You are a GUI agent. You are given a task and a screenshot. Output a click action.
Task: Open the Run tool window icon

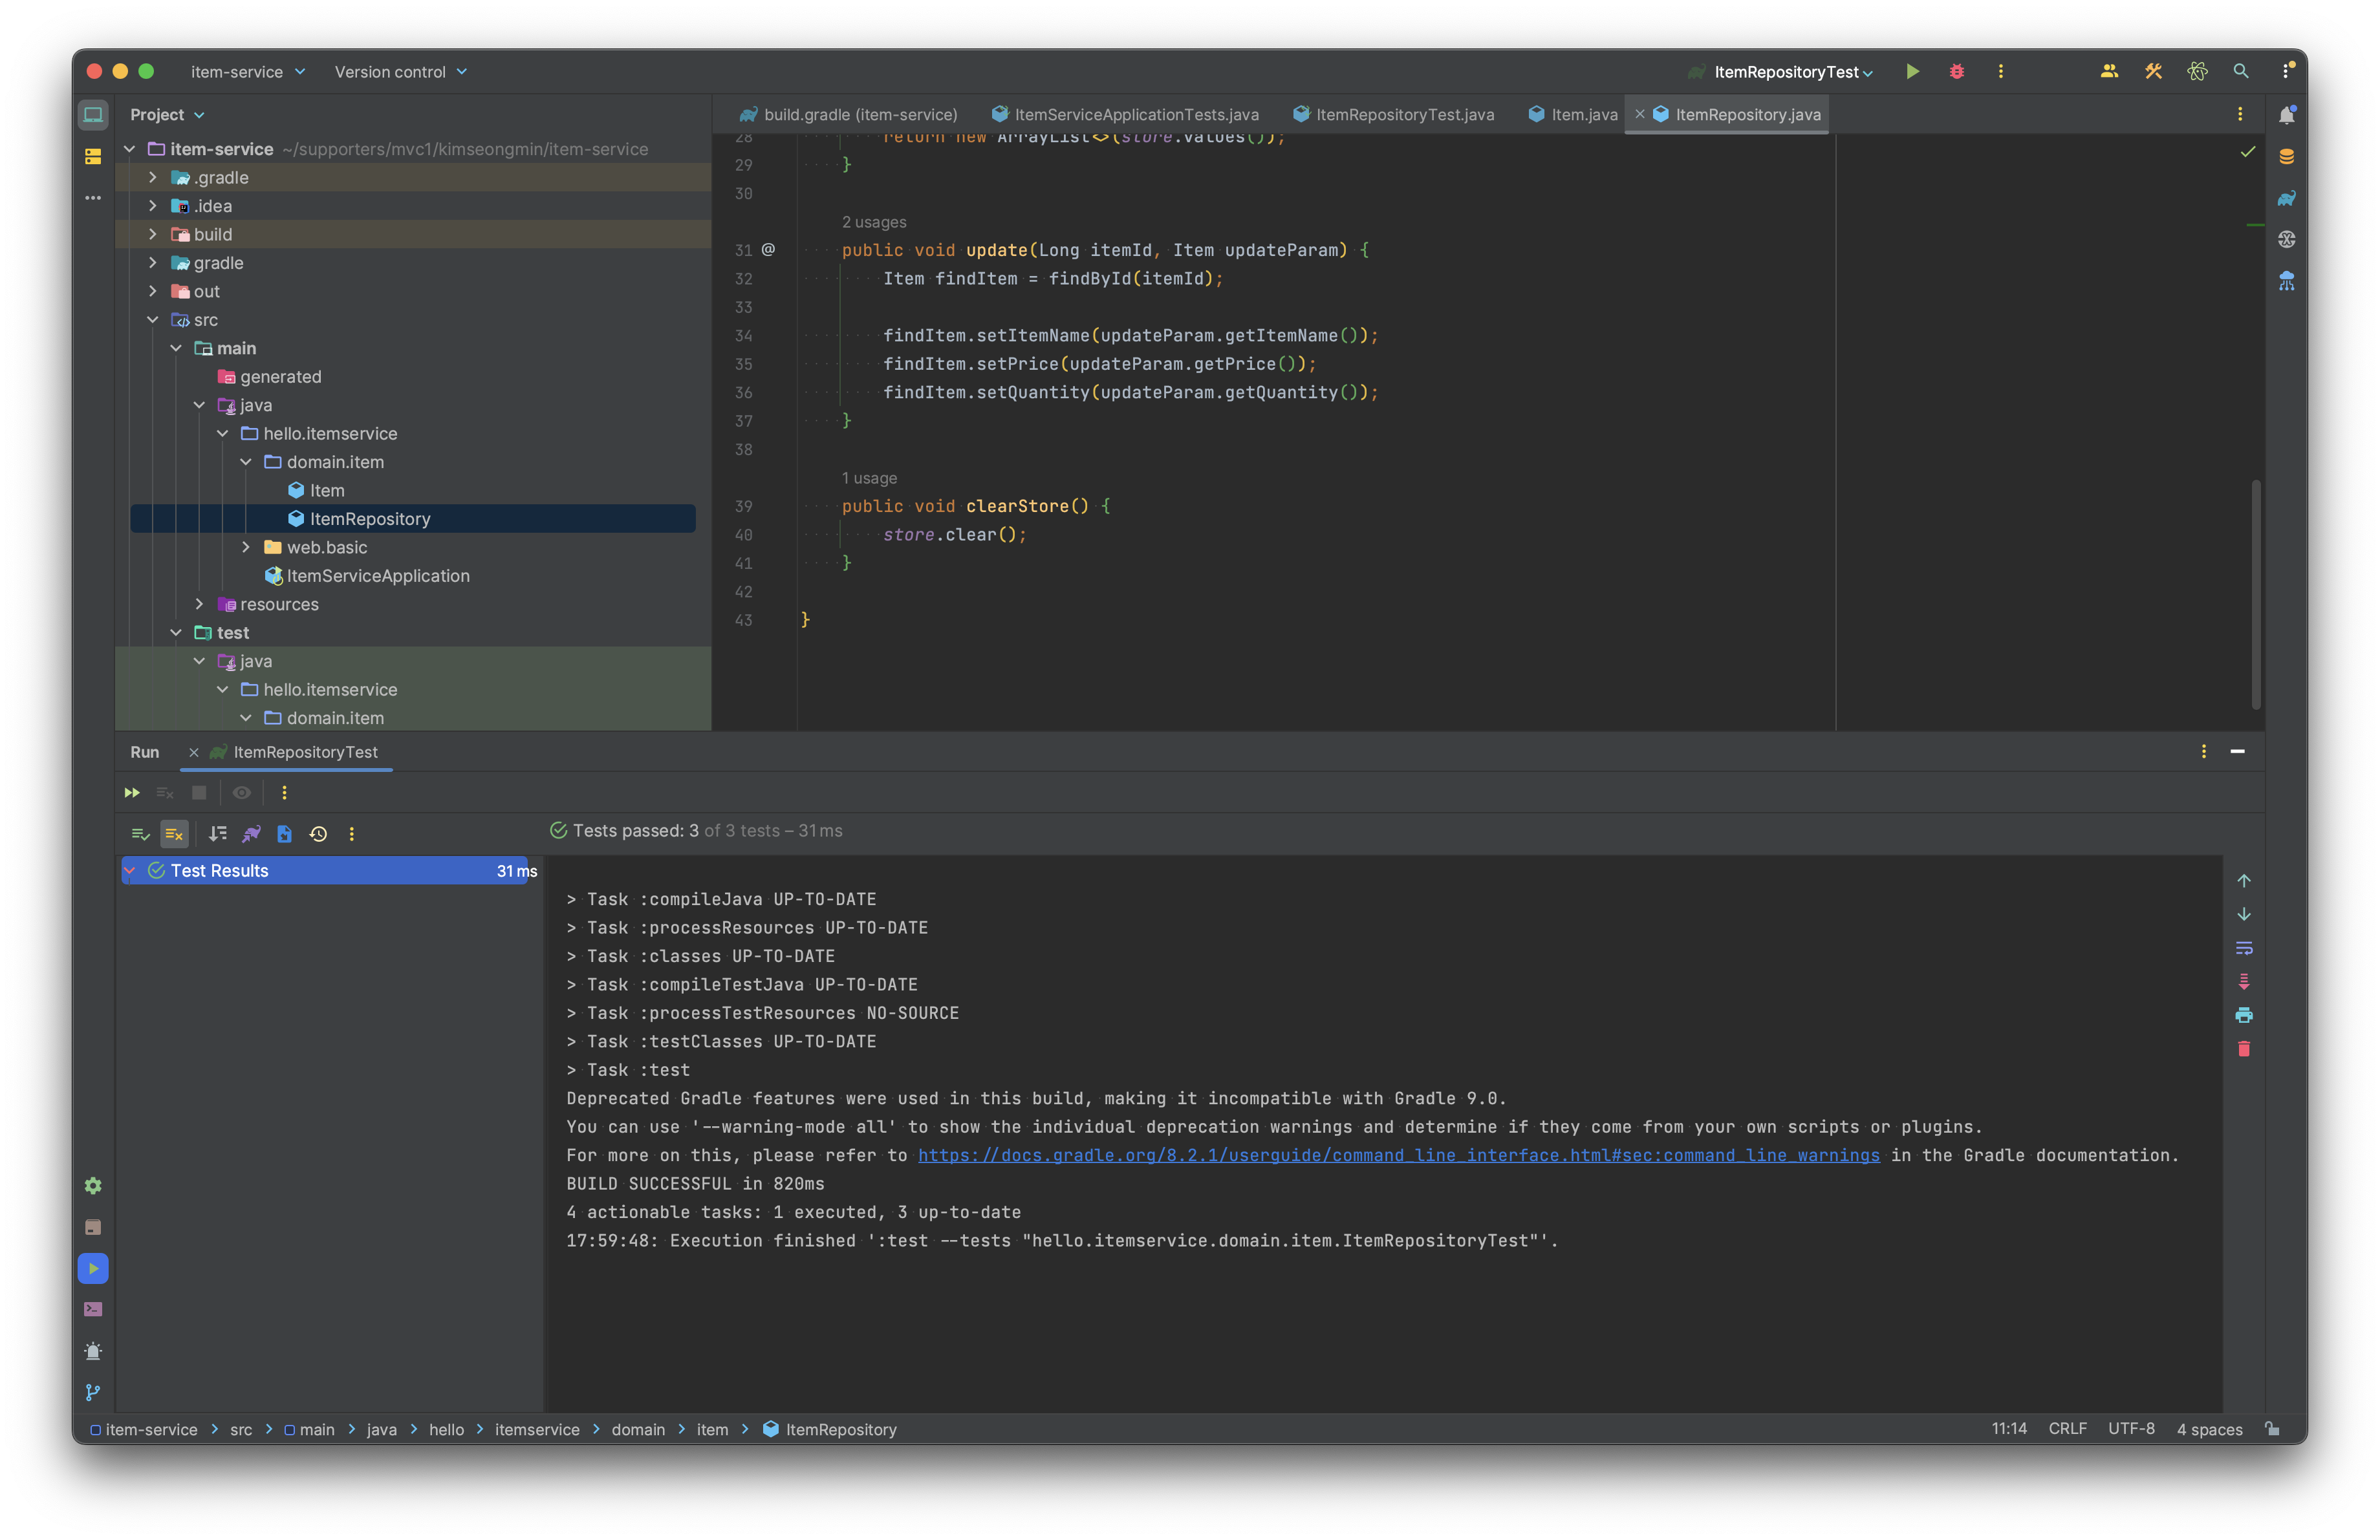tap(93, 1268)
